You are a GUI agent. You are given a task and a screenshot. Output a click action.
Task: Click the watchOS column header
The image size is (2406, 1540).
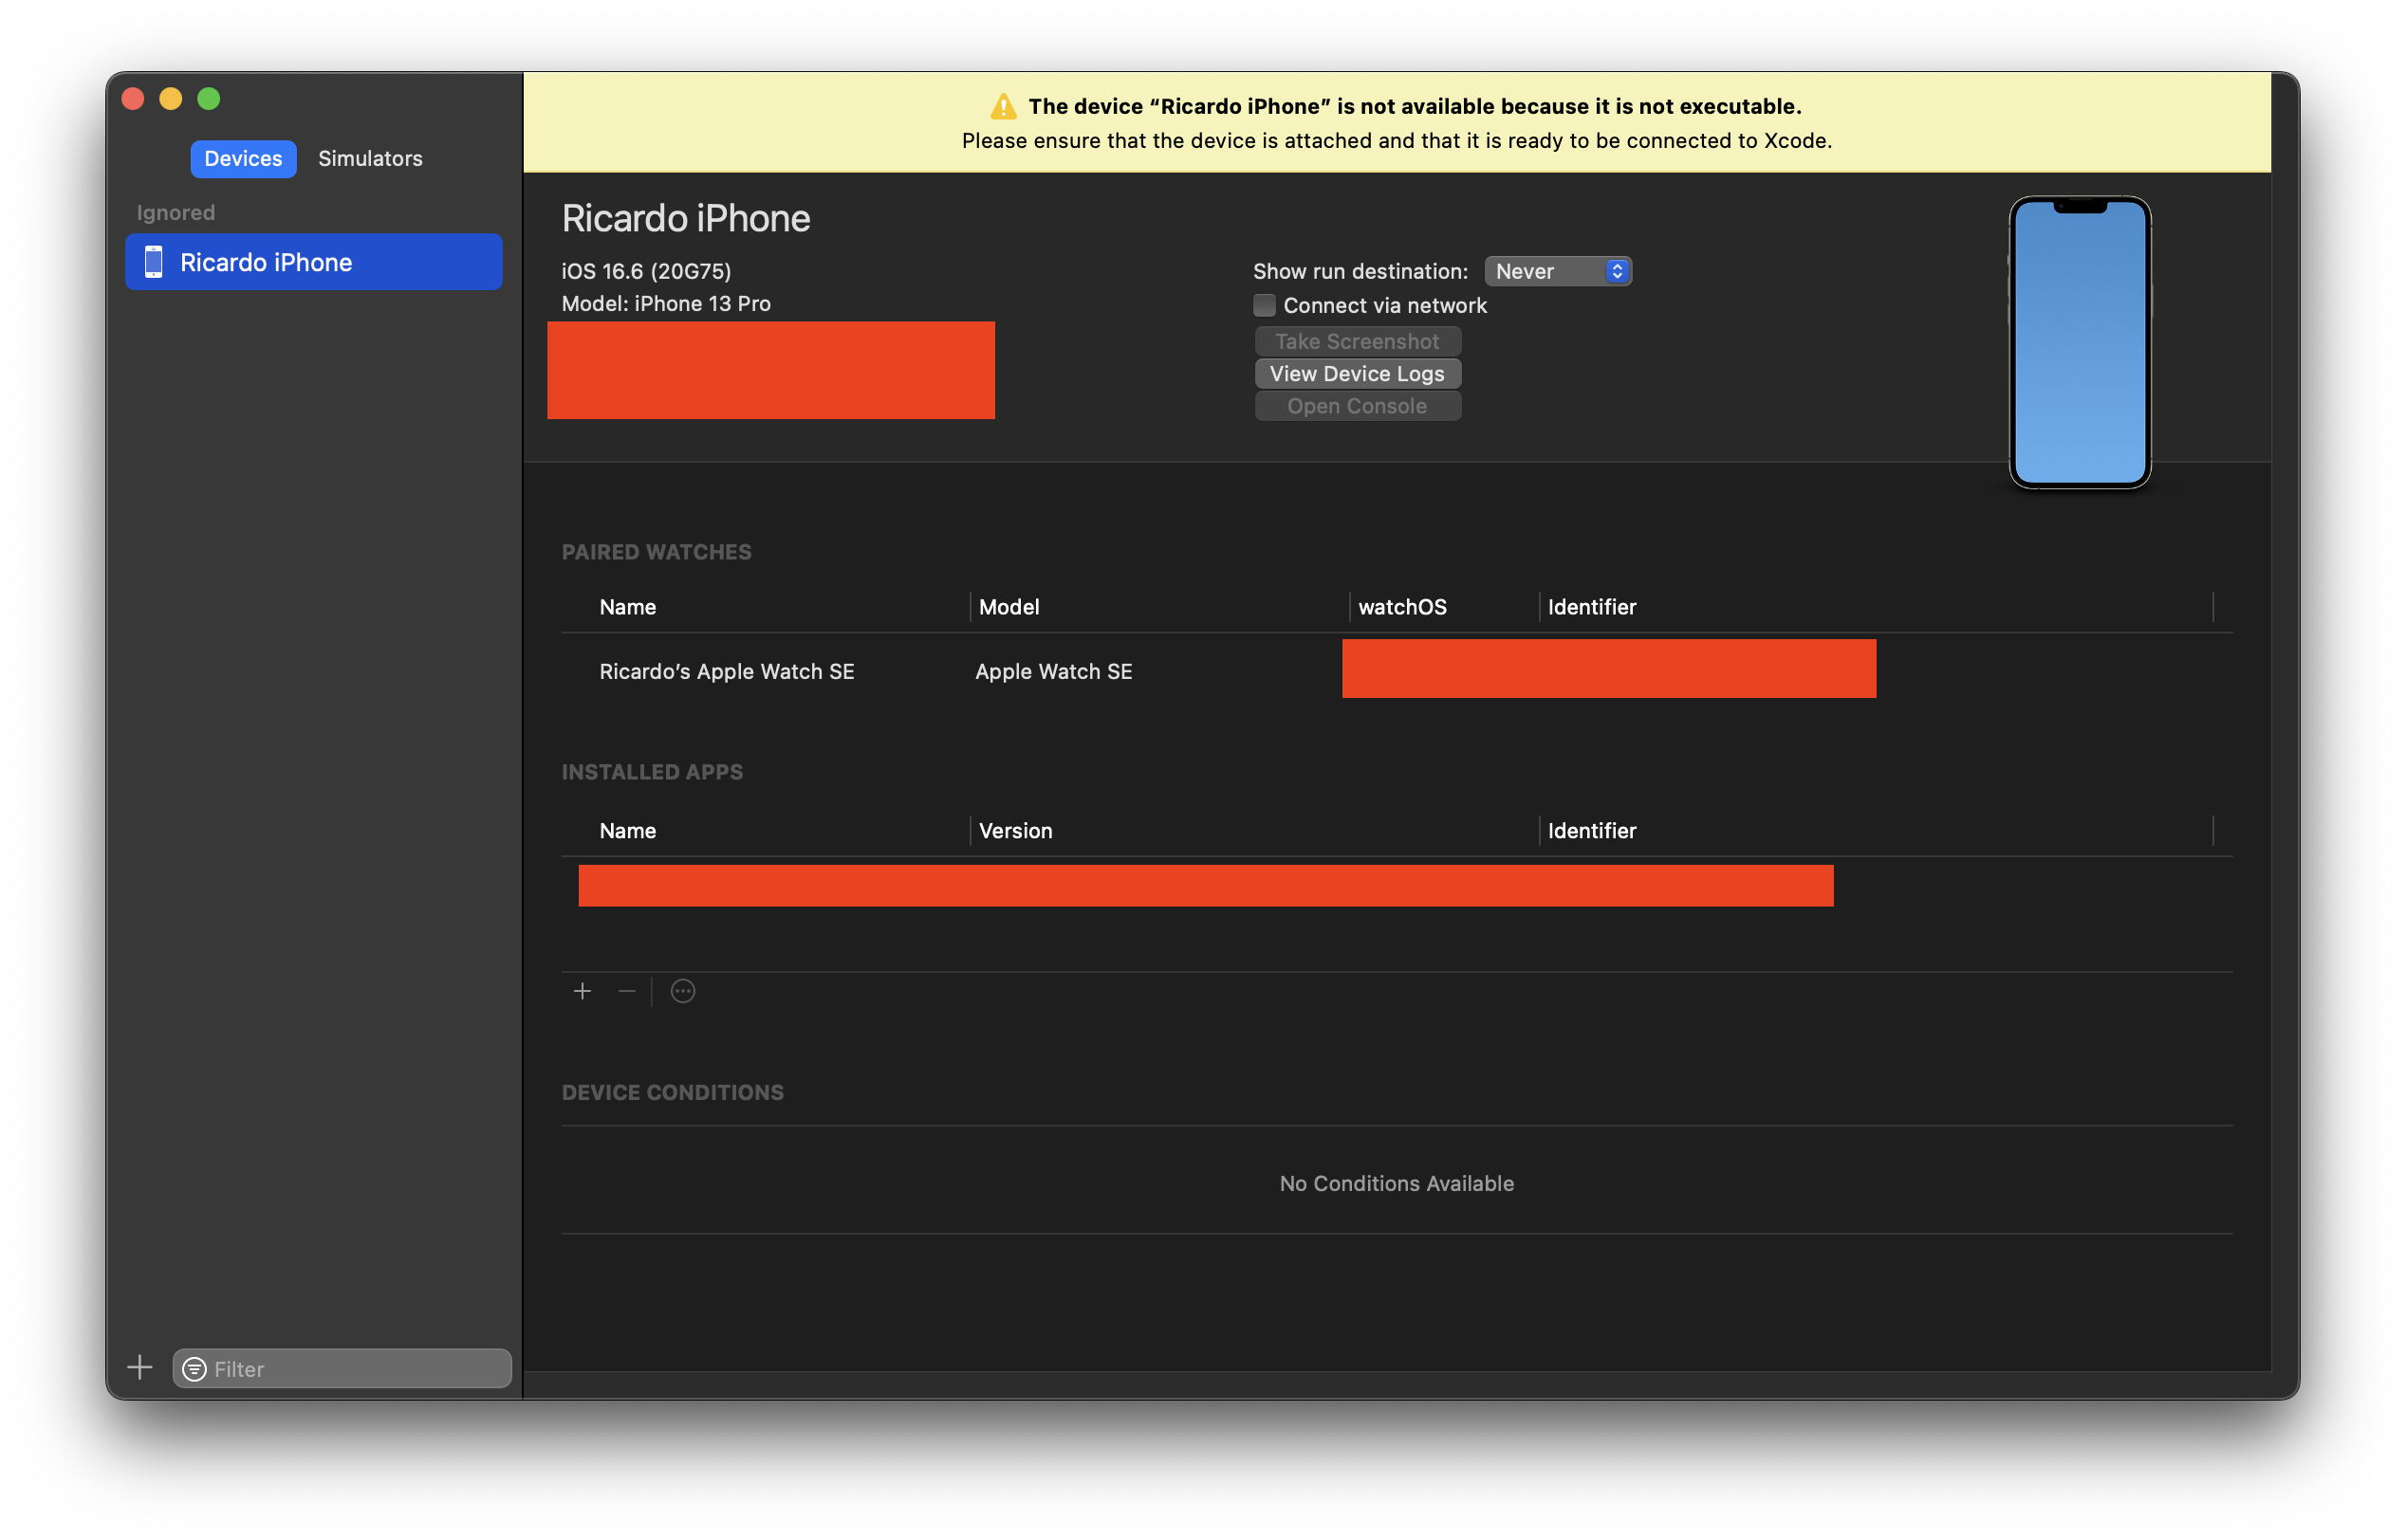tap(1401, 607)
